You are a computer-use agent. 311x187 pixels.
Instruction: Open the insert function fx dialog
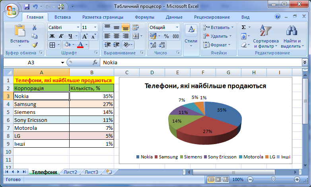pyautogui.click(x=95, y=62)
